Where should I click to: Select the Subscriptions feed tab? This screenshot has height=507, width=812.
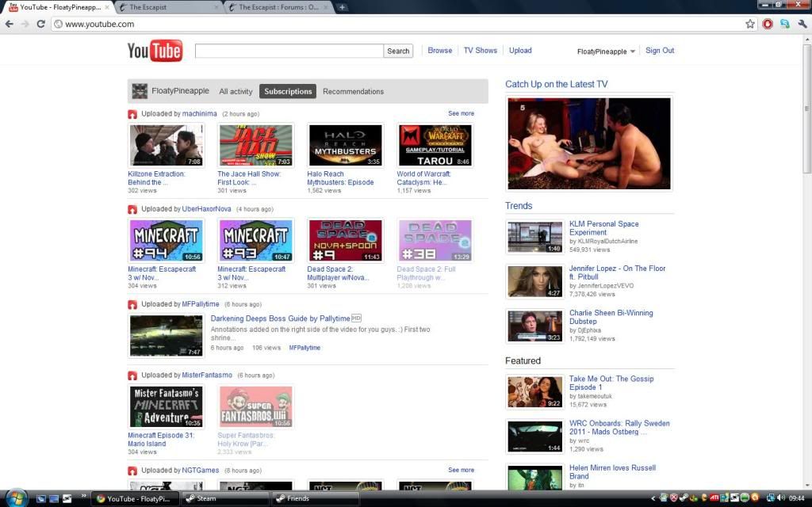click(x=288, y=91)
